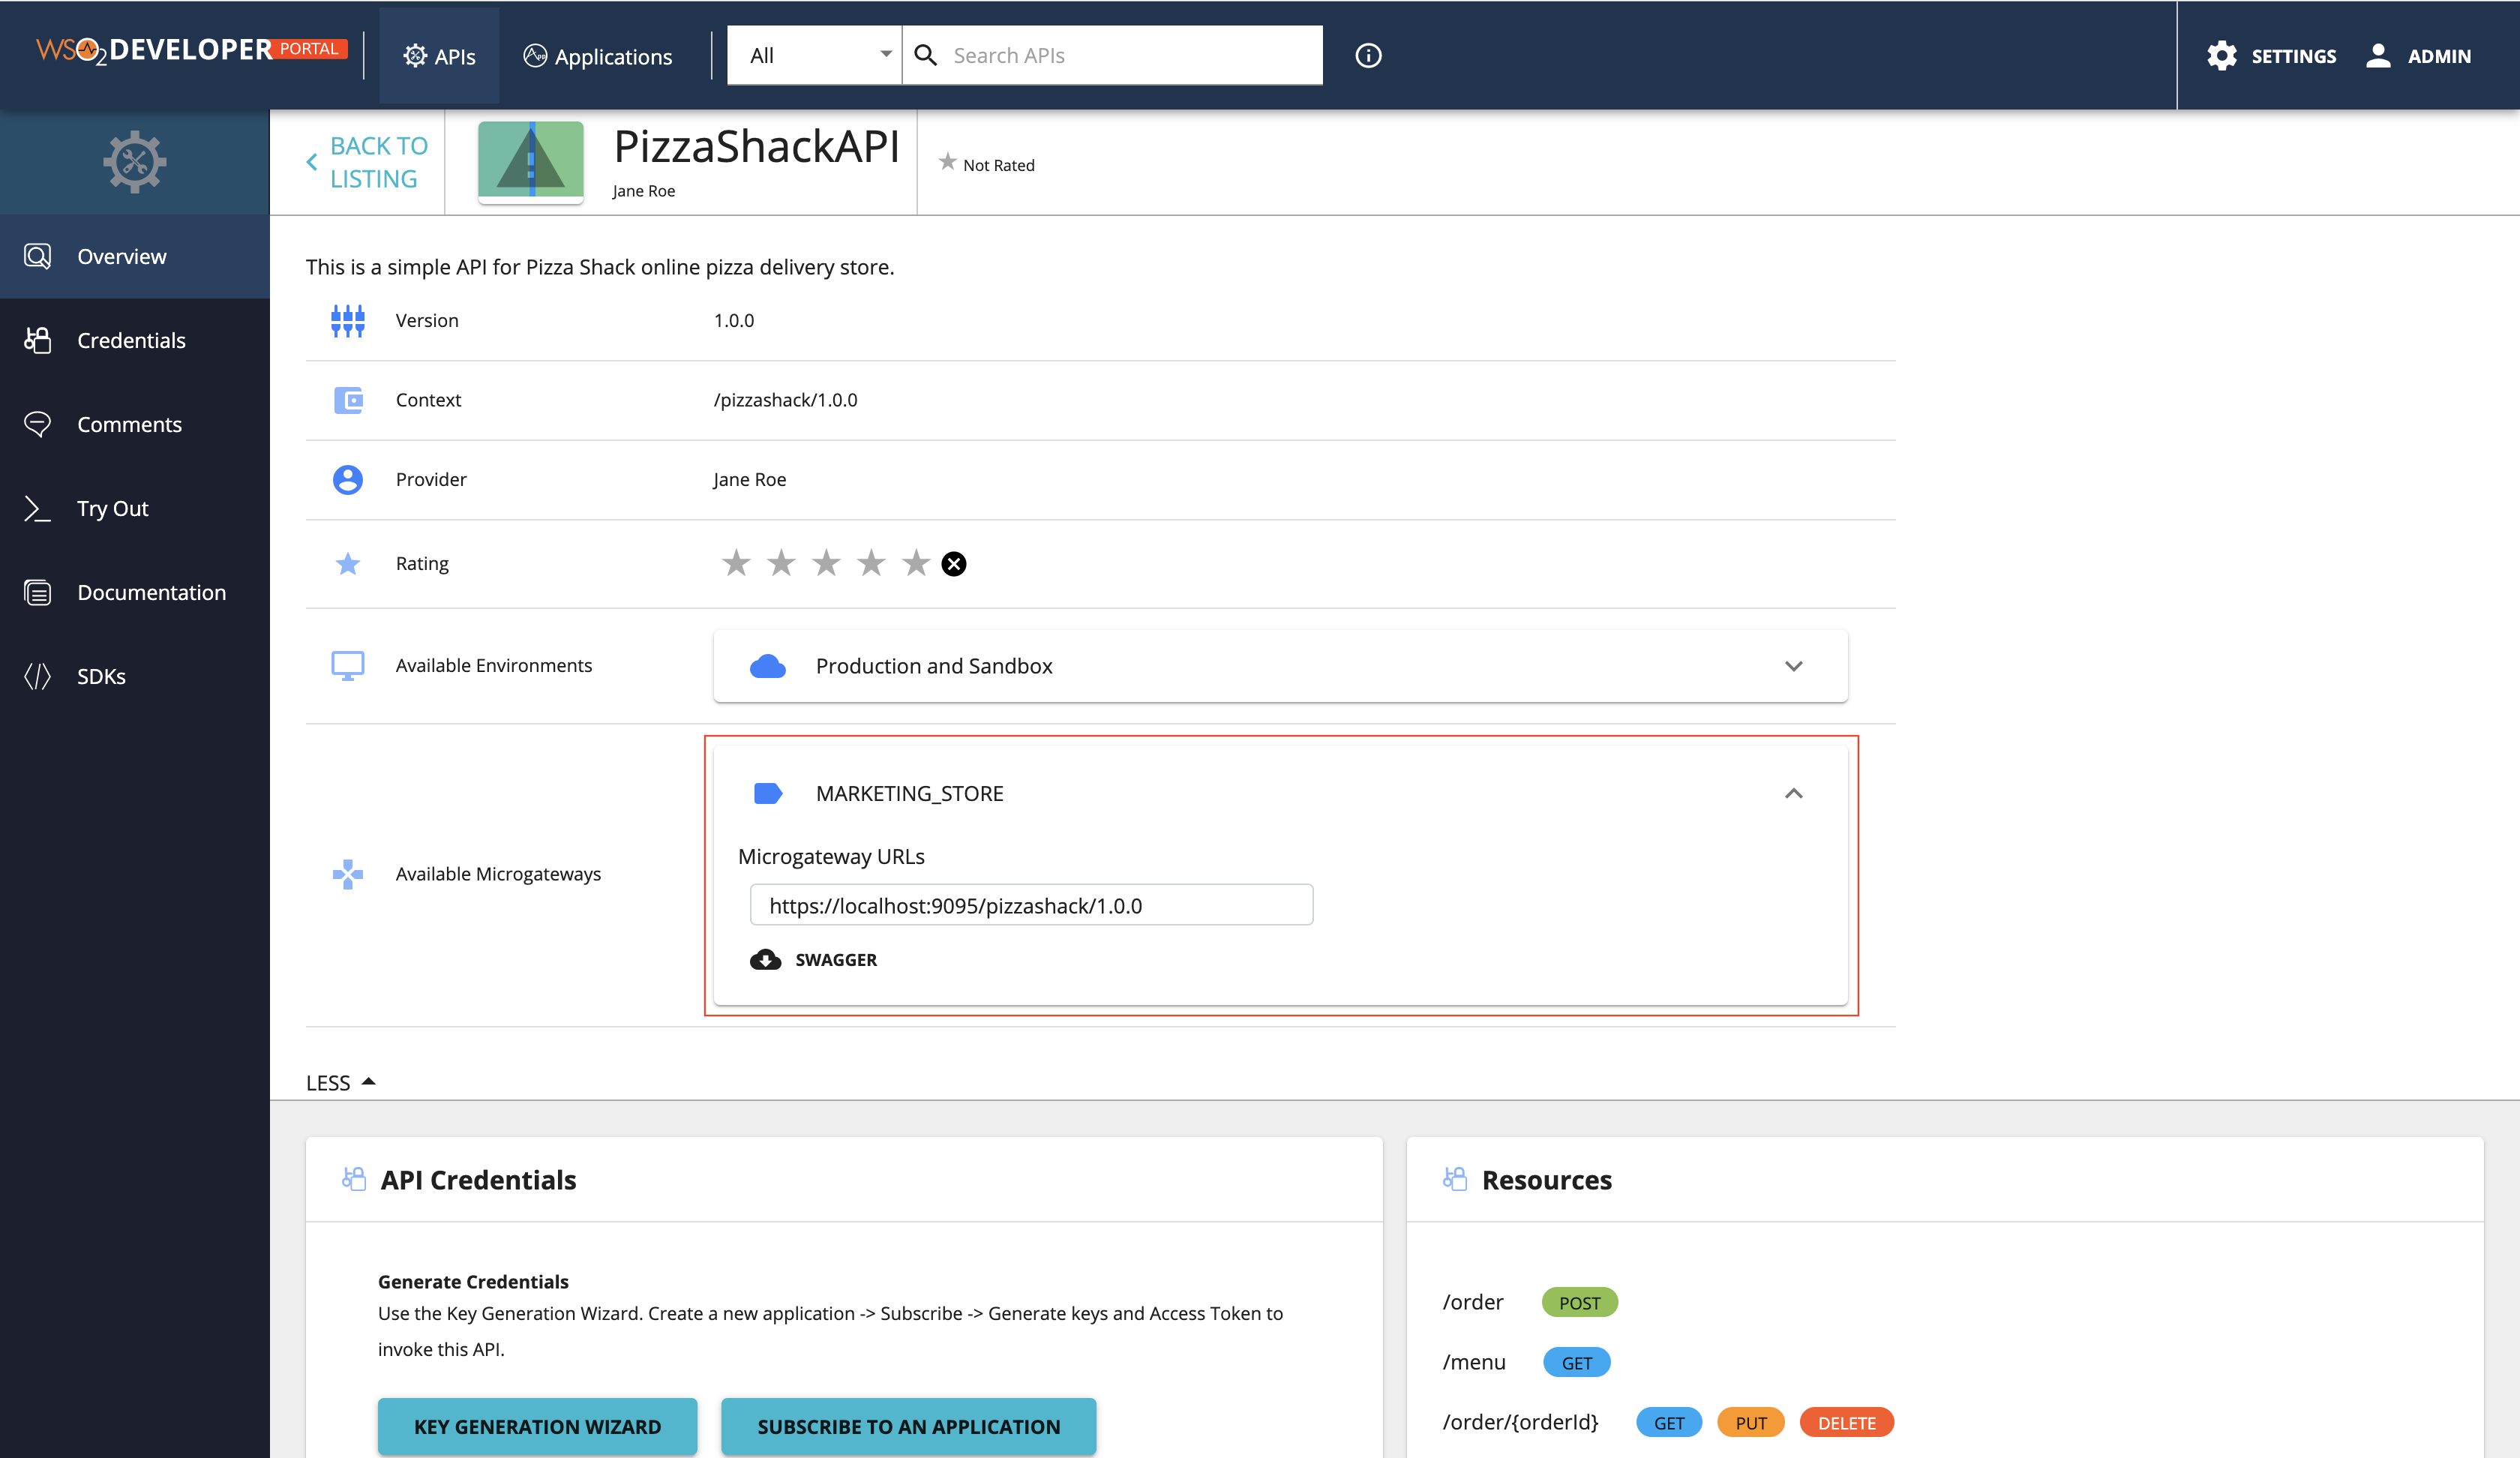Click Subscribe to an Application
Image resolution: width=2520 pixels, height=1458 pixels.
[x=908, y=1426]
